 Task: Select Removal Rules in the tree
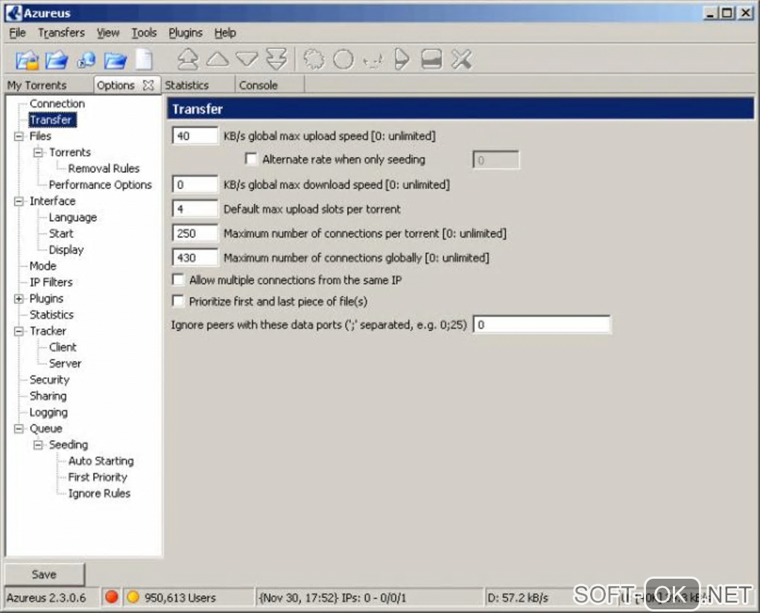pos(104,168)
